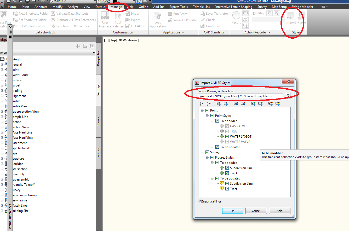Open the Layer Translator tool
The height and width of the screenshot is (232, 349).
[x=214, y=13]
